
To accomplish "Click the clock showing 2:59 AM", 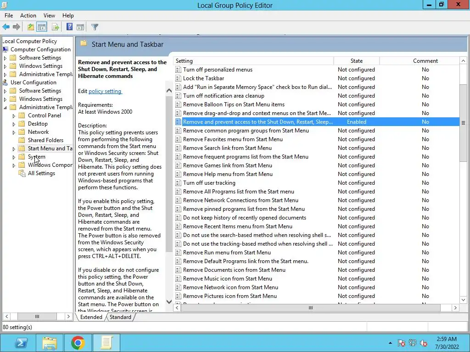I will click(x=447, y=339).
